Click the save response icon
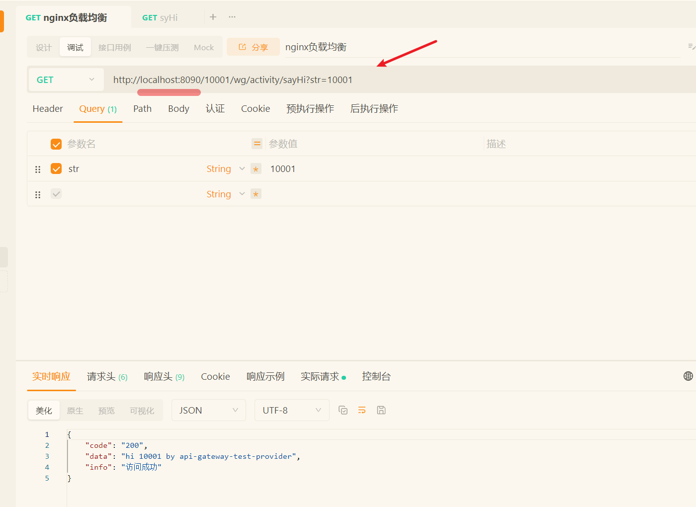This screenshot has height=507, width=696. (x=381, y=410)
